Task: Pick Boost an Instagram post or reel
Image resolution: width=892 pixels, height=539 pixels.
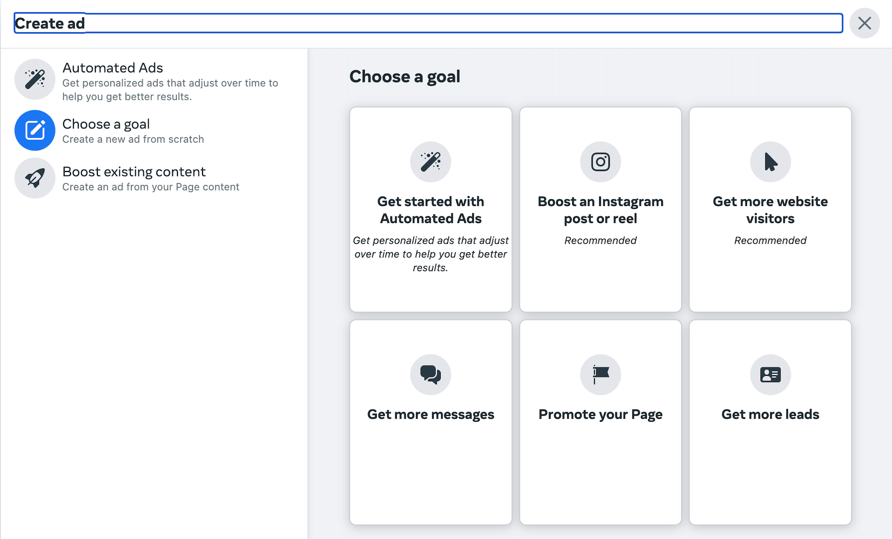Action: click(600, 210)
